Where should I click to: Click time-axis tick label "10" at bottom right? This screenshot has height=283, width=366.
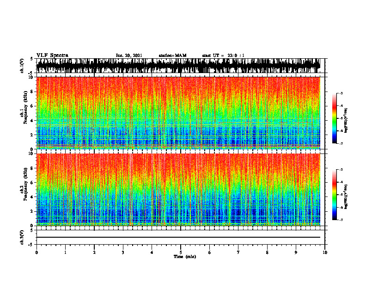[x=325, y=252]
